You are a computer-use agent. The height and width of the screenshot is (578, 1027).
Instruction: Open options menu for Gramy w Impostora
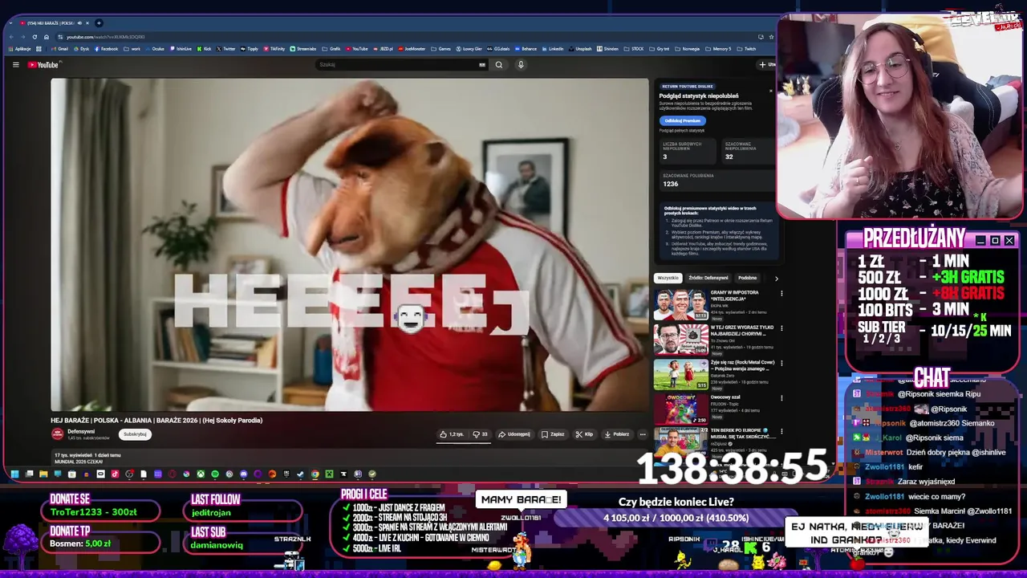tap(781, 293)
